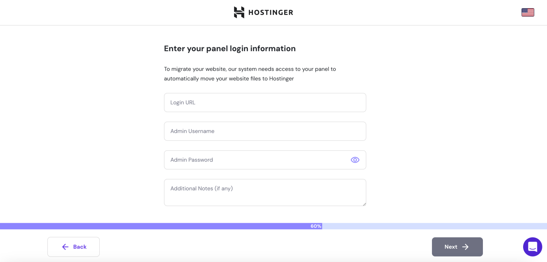
Task: Click the back arrow icon
Action: pyautogui.click(x=65, y=247)
